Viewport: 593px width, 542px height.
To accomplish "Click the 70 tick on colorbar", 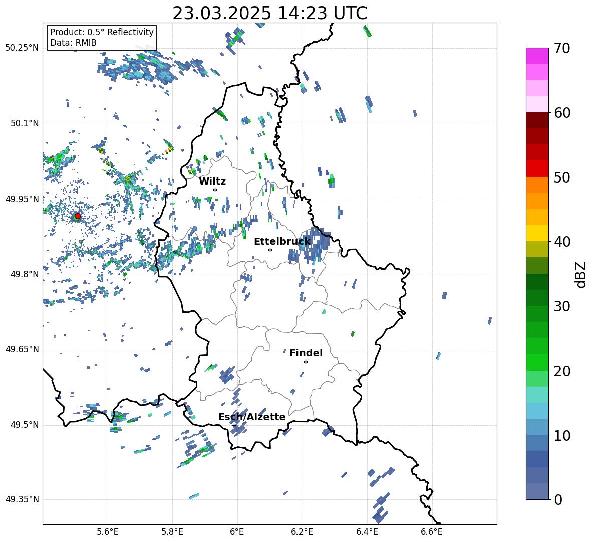I will (x=562, y=48).
